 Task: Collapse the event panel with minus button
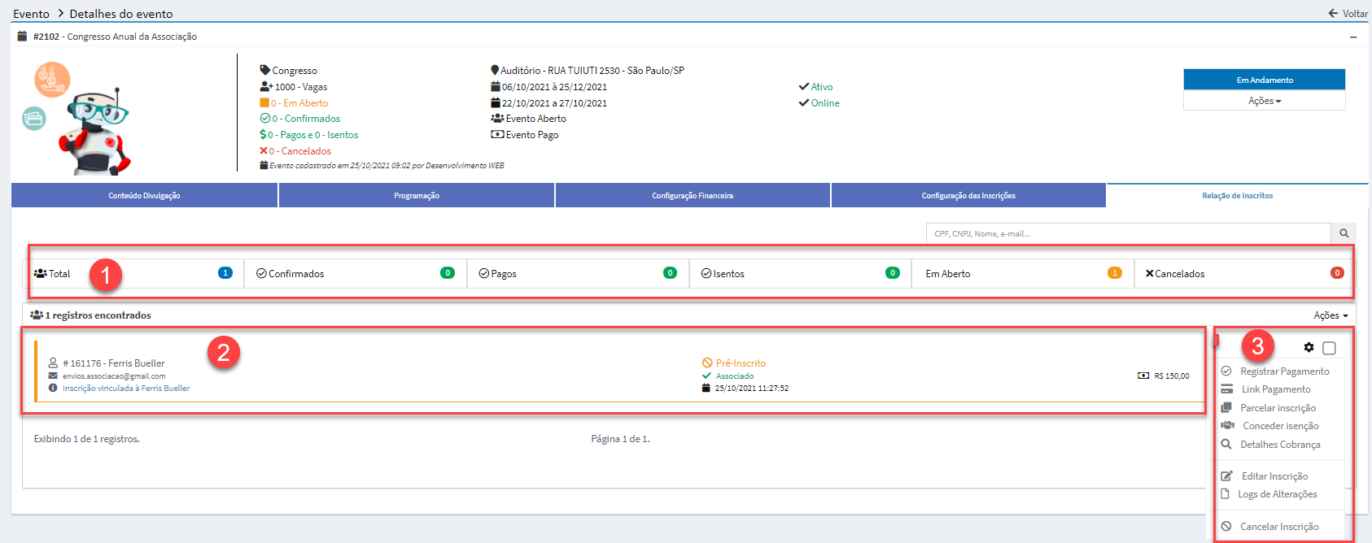(x=1353, y=37)
